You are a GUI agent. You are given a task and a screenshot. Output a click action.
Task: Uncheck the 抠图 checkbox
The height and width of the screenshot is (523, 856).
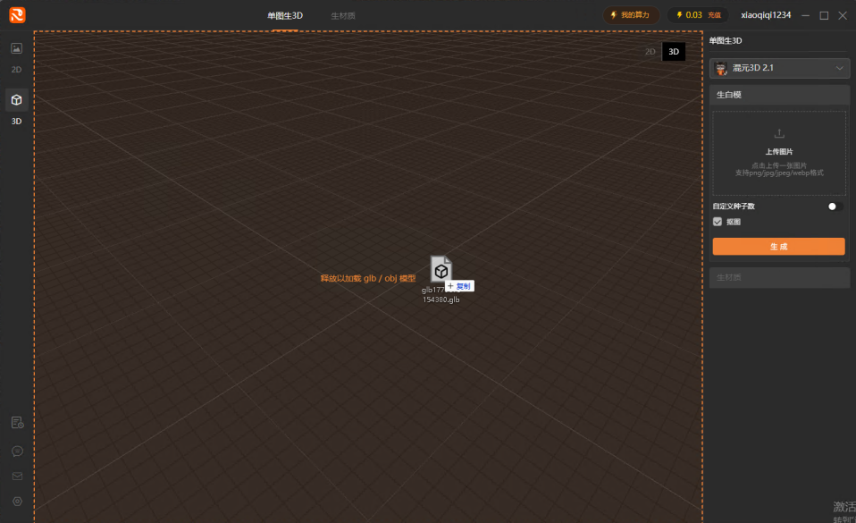718,222
